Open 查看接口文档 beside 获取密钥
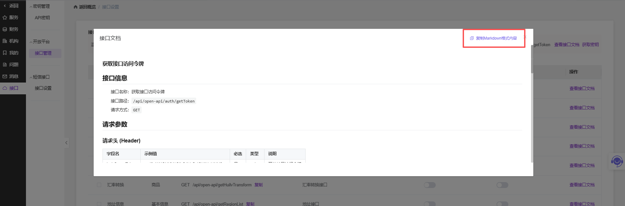The image size is (625, 206). pos(567,45)
